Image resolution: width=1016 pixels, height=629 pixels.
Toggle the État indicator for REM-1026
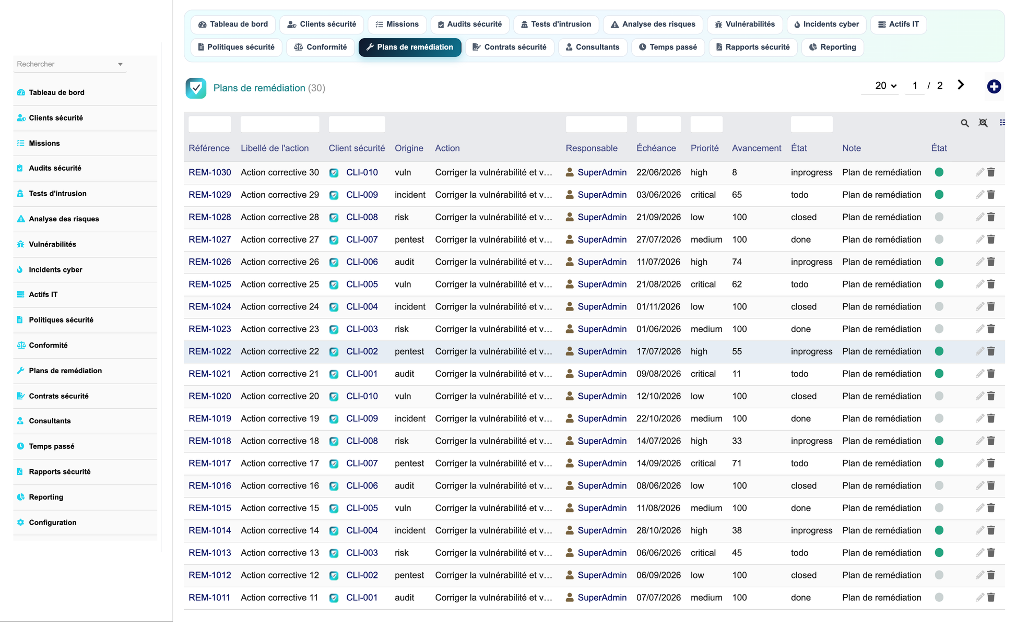pyautogui.click(x=939, y=262)
